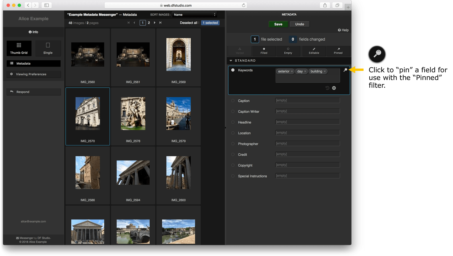
Task: Select thumbnail IMG_2560
Action: (88, 57)
